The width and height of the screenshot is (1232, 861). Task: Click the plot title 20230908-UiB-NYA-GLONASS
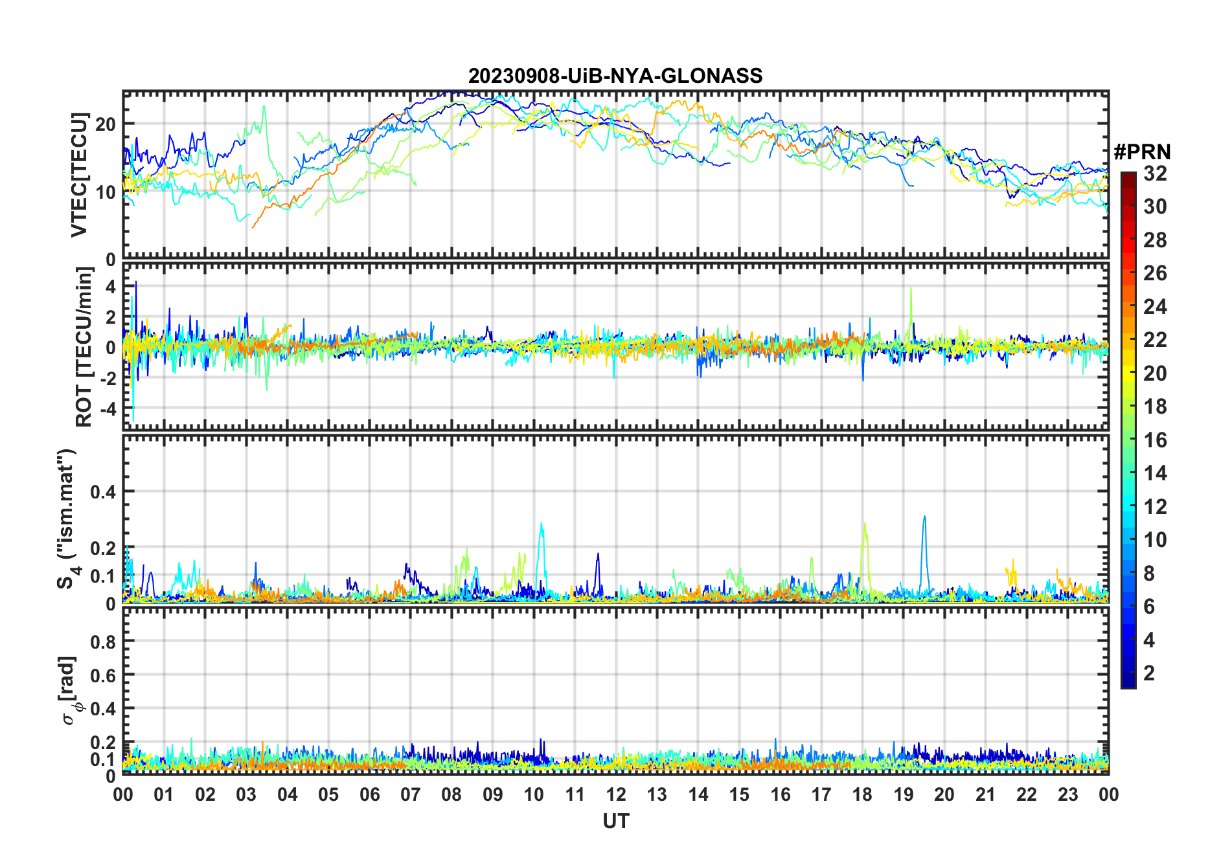[615, 76]
